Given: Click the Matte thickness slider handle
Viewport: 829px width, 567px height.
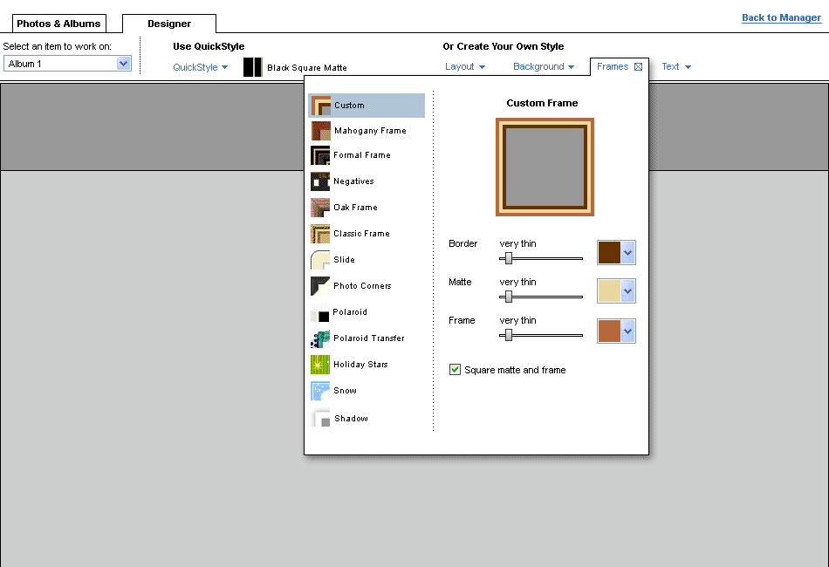Looking at the screenshot, I should [x=509, y=297].
